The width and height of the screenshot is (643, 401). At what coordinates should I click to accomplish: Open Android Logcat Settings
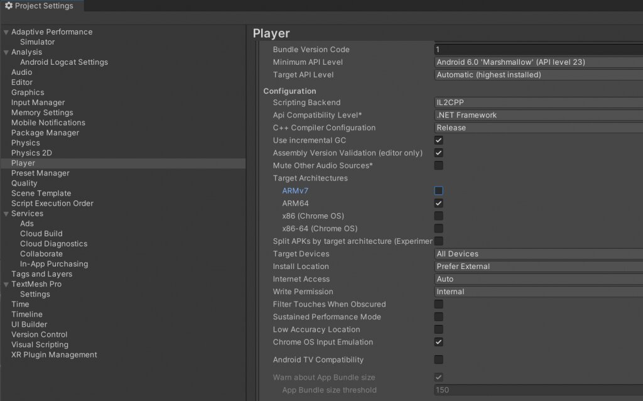pyautogui.click(x=64, y=62)
